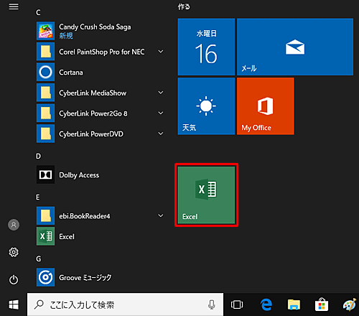Viewport: 359px width, 316px height.
Task: Open Excel from the E app list
Action: coord(101,236)
